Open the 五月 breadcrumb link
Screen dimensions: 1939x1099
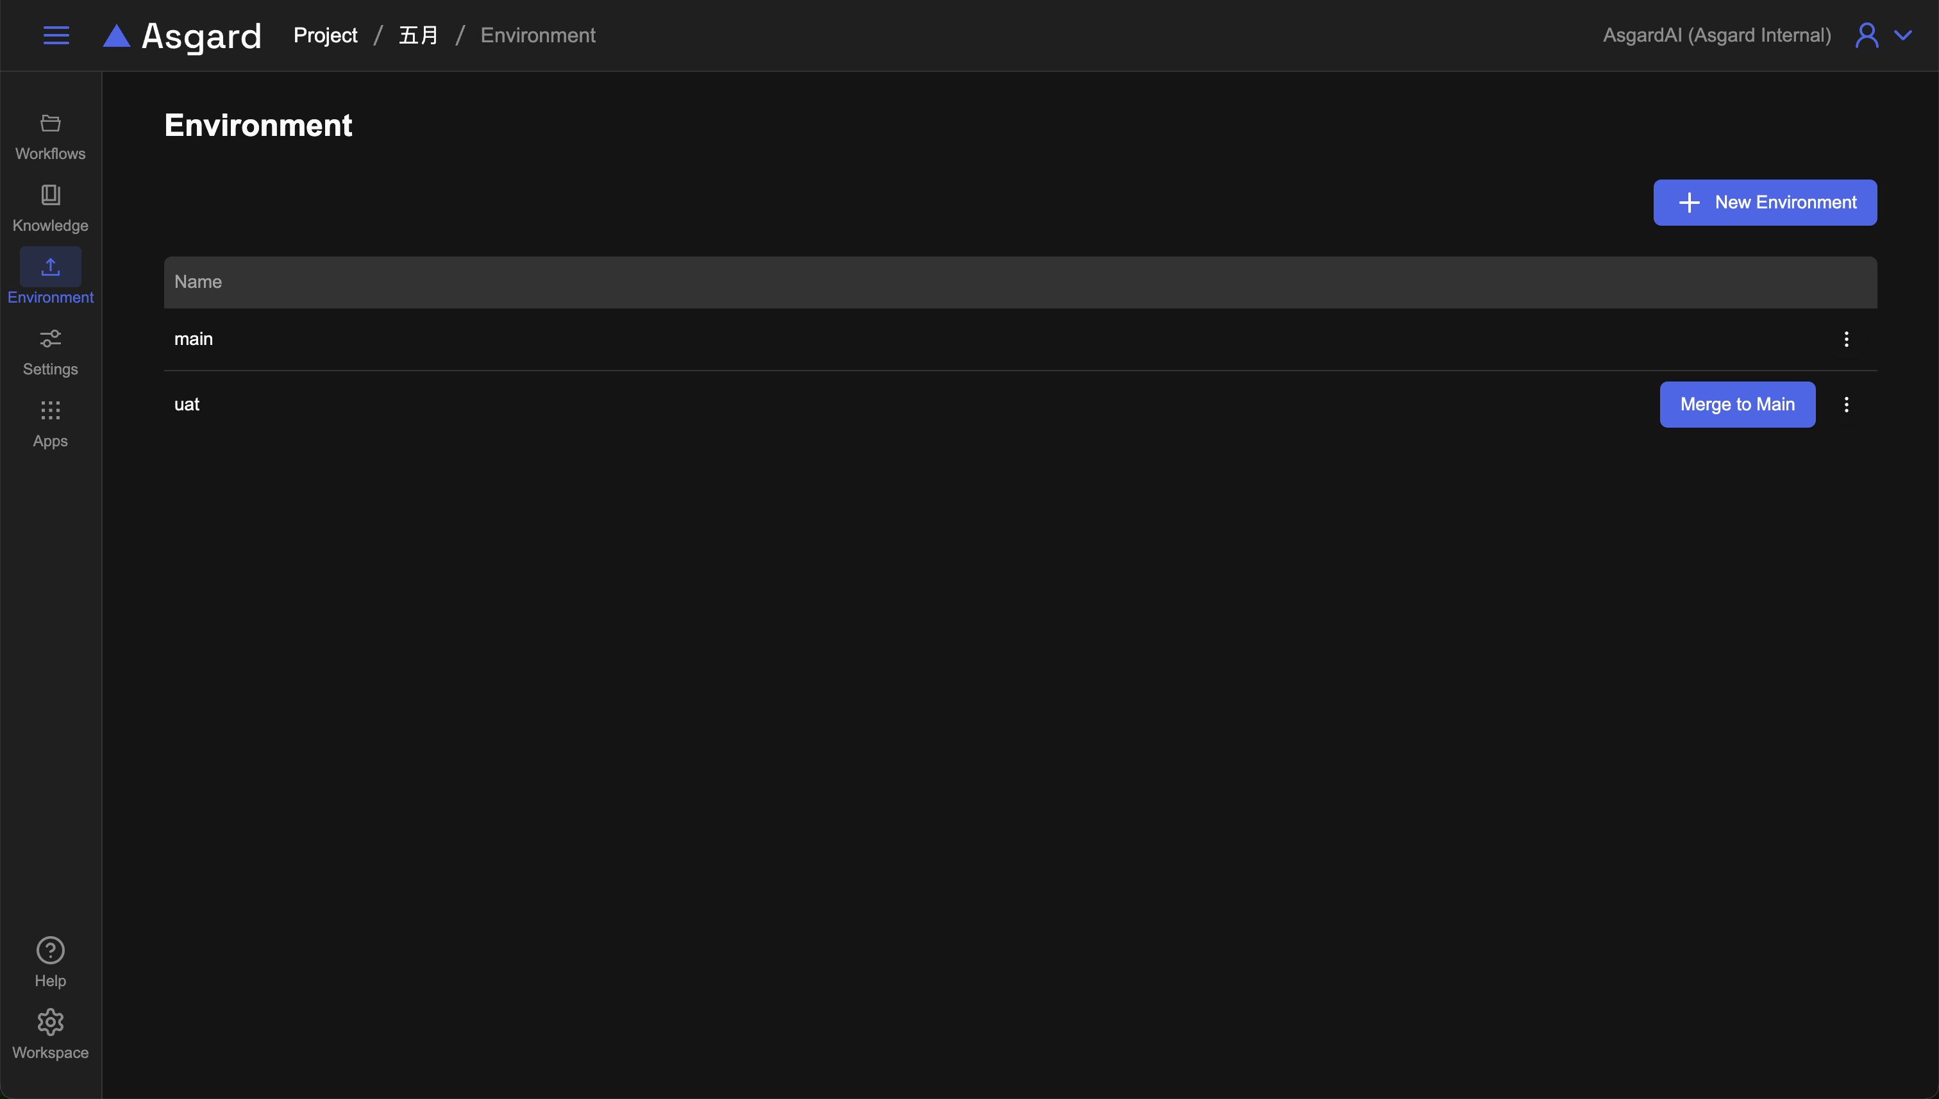click(418, 35)
